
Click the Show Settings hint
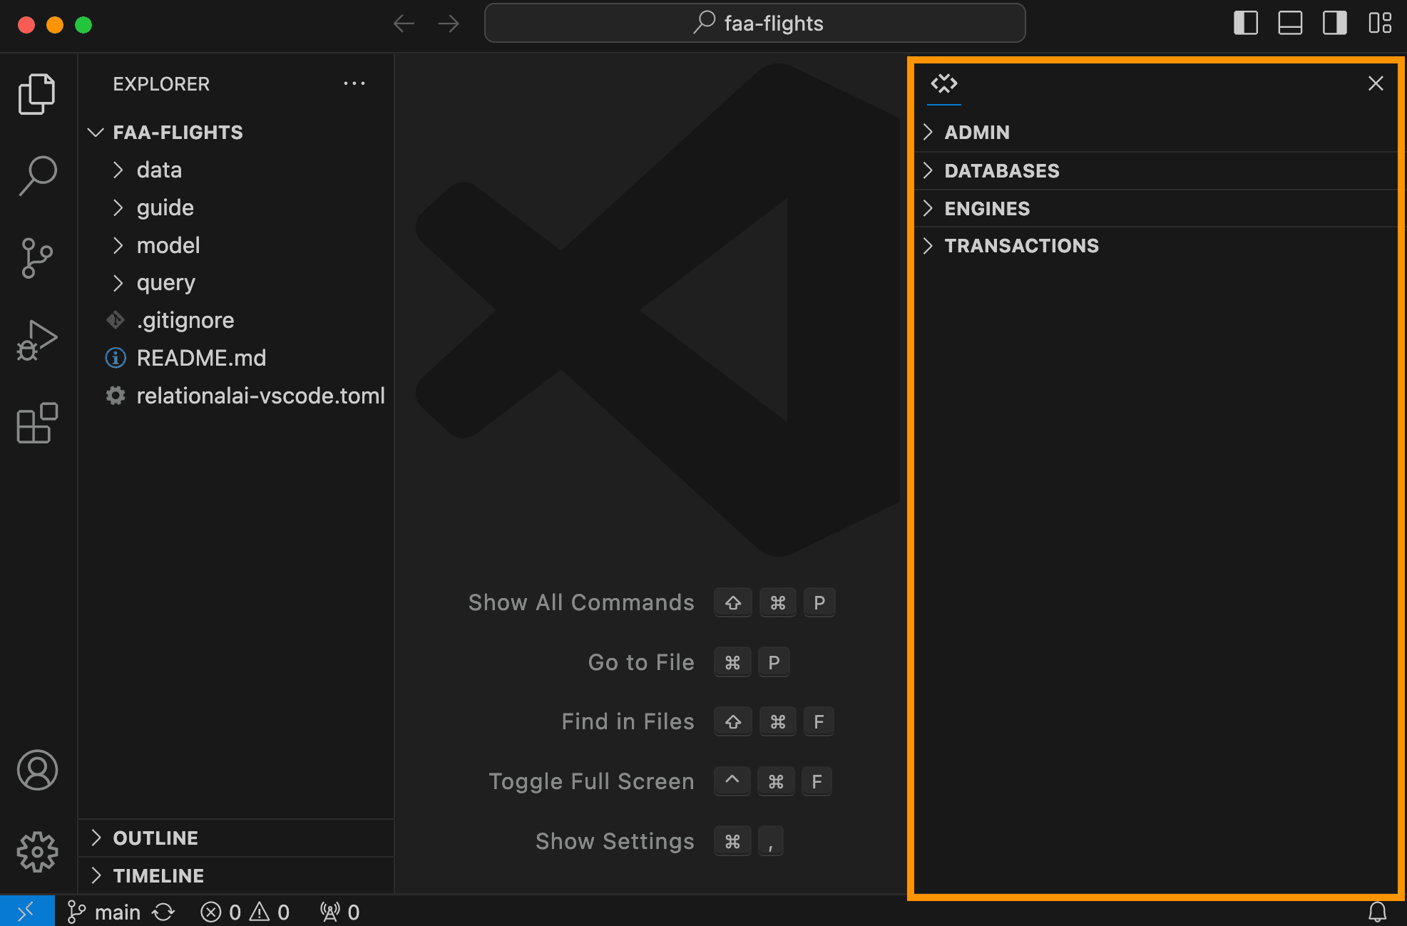click(x=615, y=842)
